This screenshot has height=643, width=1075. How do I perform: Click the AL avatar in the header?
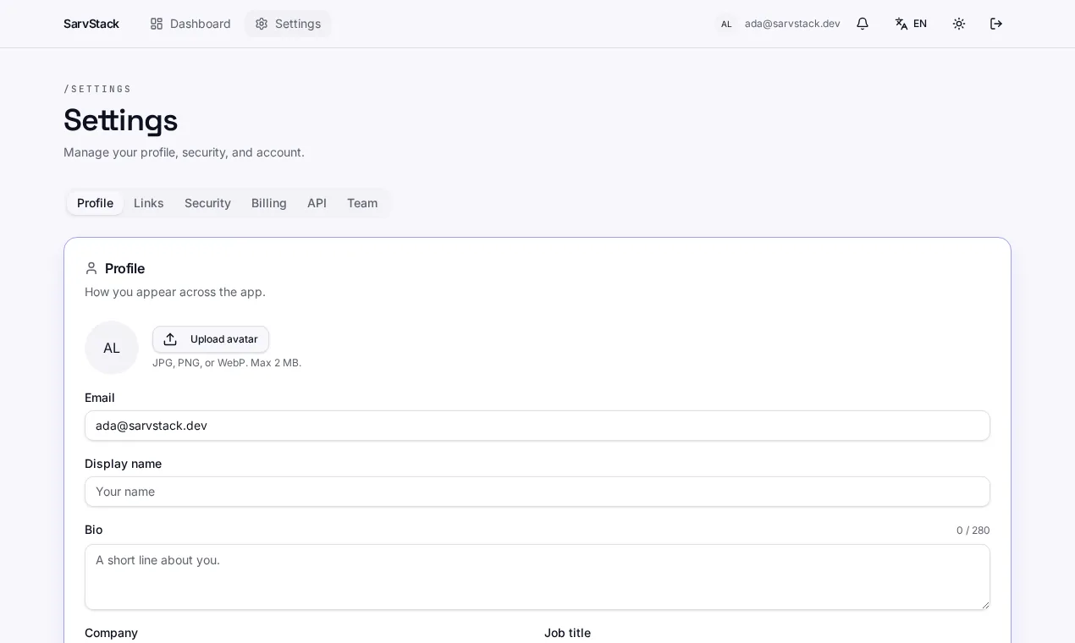coord(726,24)
